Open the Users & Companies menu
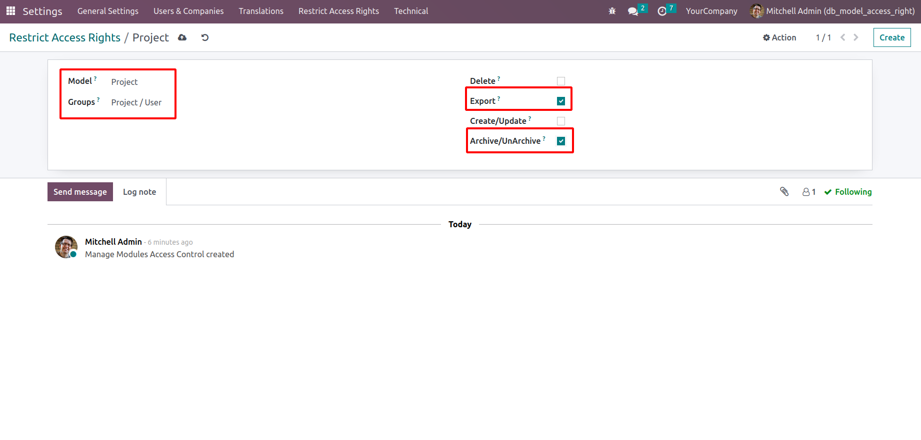 click(188, 11)
